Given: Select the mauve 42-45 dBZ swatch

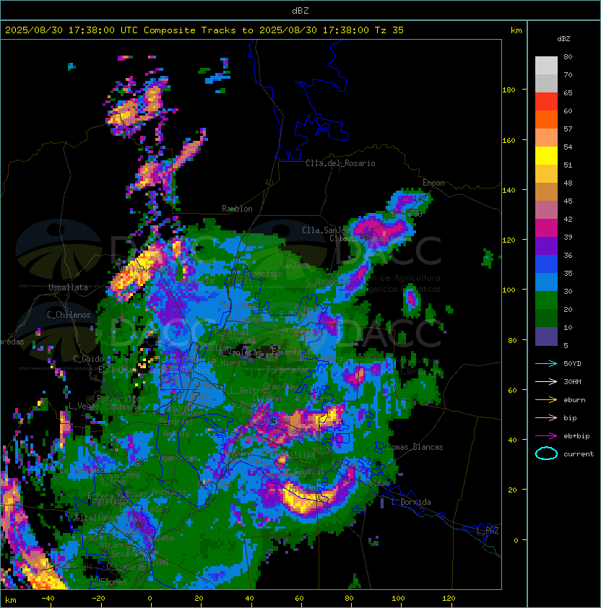Looking at the screenshot, I should click(546, 210).
